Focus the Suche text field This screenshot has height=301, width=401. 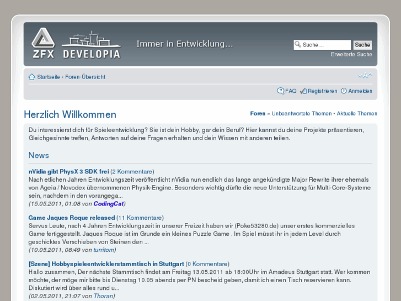(x=322, y=45)
